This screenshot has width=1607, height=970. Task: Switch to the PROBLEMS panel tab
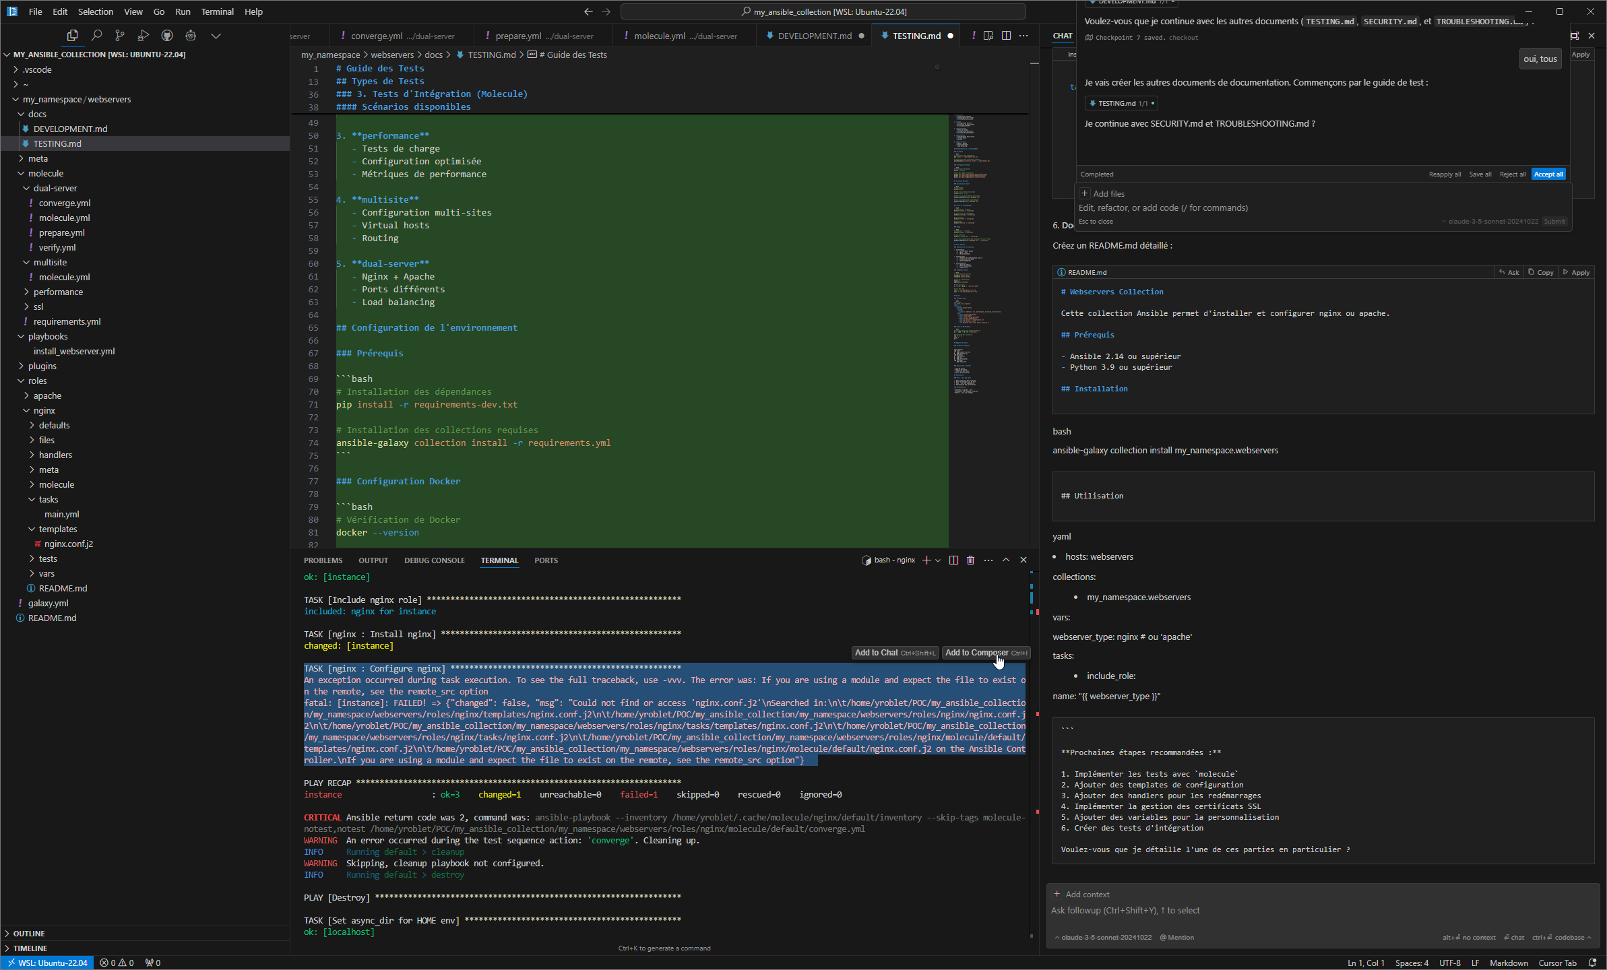coord(323,560)
